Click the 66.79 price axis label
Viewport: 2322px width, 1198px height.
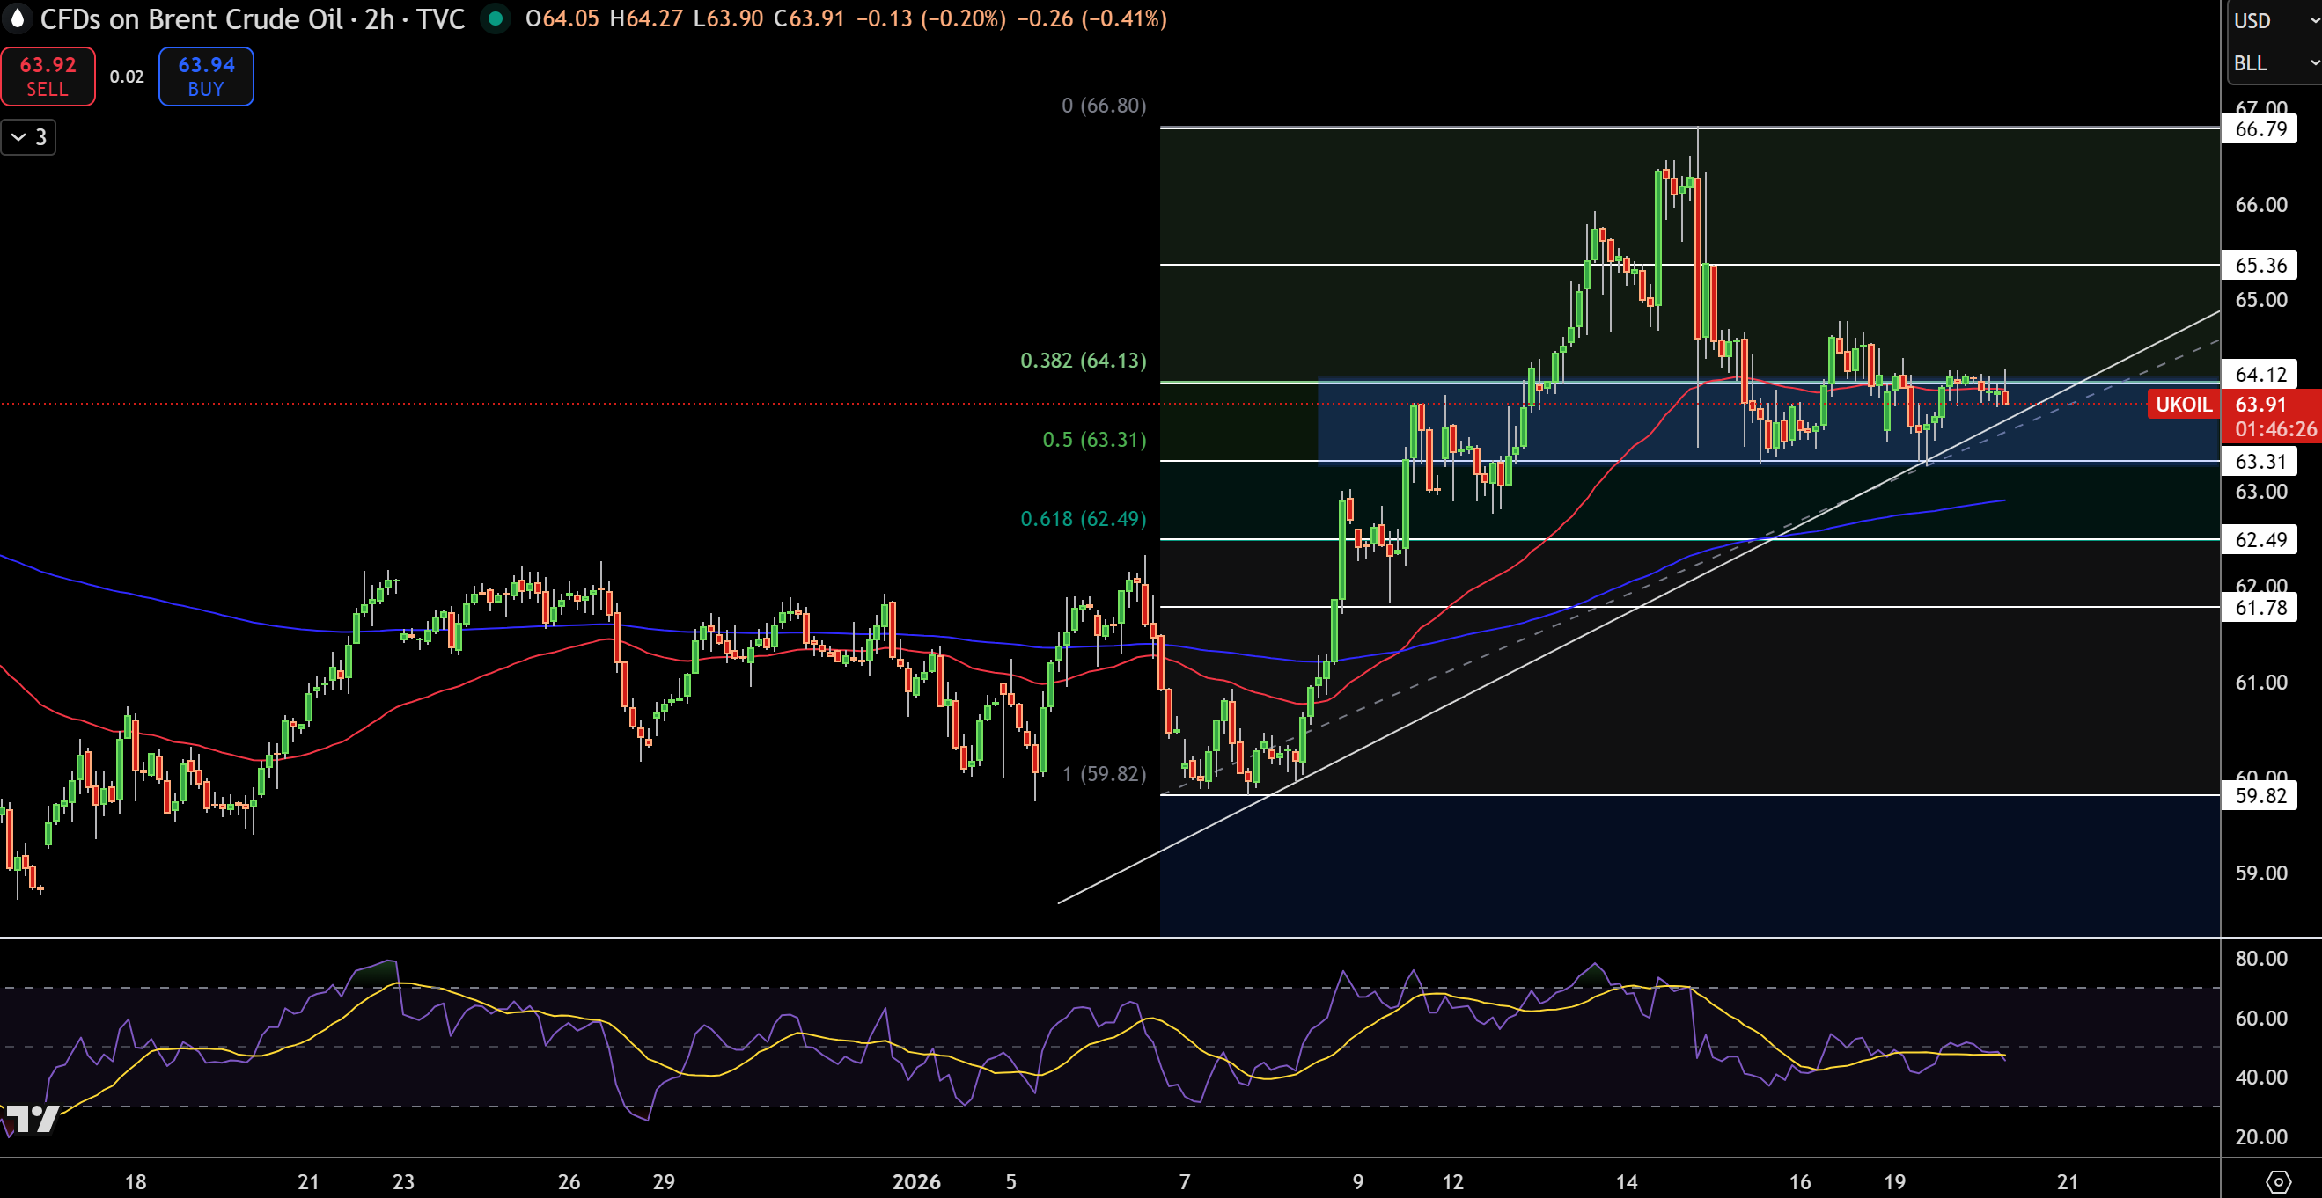click(2260, 128)
